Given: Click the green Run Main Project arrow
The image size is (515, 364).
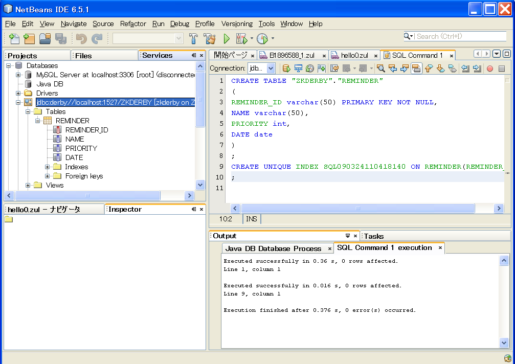Looking at the screenshot, I should [227, 39].
